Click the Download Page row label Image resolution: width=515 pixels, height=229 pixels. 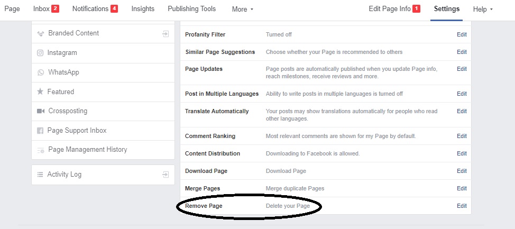click(x=206, y=171)
